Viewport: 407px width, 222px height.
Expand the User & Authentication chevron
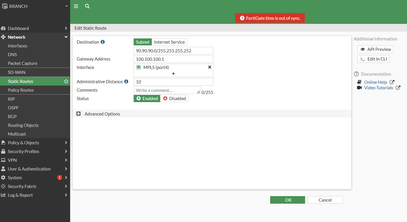click(66, 169)
